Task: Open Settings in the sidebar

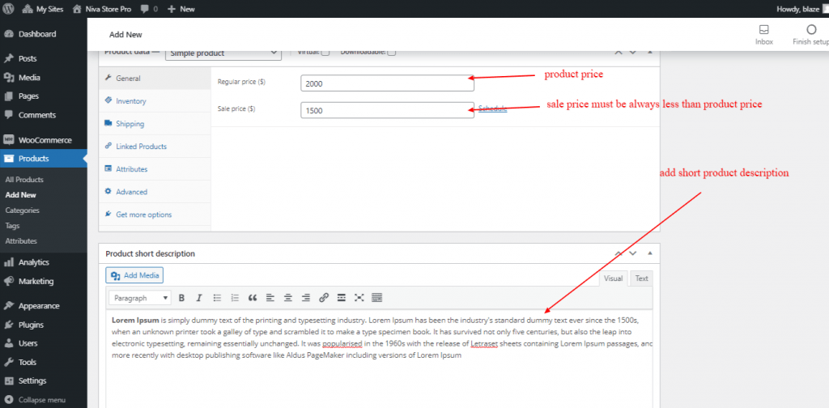Action: click(x=44, y=381)
